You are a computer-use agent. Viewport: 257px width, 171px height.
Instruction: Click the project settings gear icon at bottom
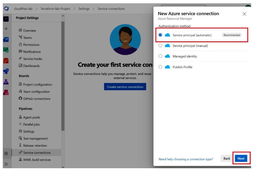pos(6,154)
